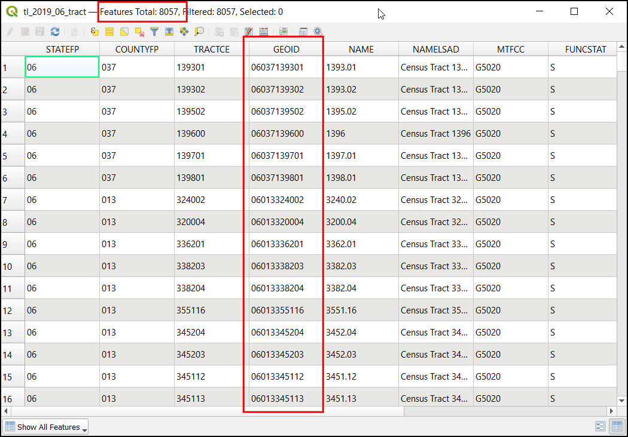Toggle dock attribute table

coord(303,32)
